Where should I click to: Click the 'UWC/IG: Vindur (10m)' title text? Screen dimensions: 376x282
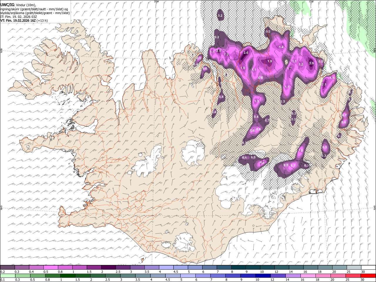(x=18, y=5)
